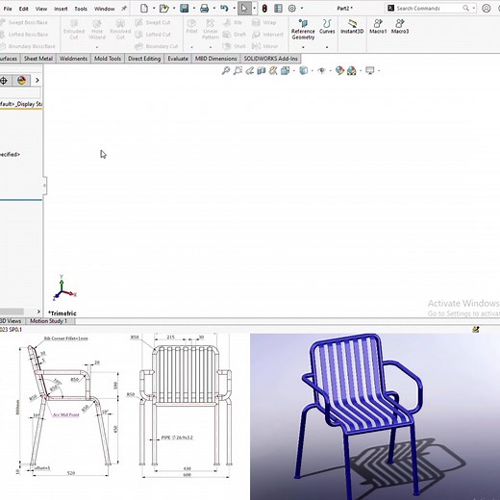Open the Search Commands dropdown arrow
The height and width of the screenshot is (500, 500).
473,9
